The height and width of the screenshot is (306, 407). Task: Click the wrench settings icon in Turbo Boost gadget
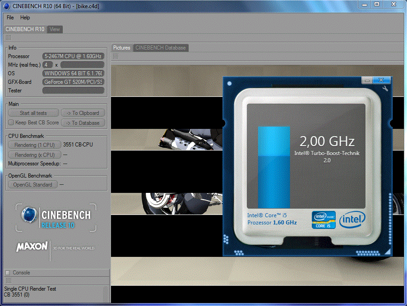pos(385,88)
